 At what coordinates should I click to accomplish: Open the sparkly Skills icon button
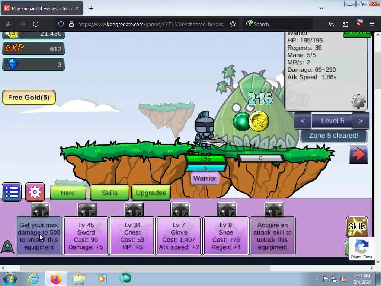click(357, 227)
